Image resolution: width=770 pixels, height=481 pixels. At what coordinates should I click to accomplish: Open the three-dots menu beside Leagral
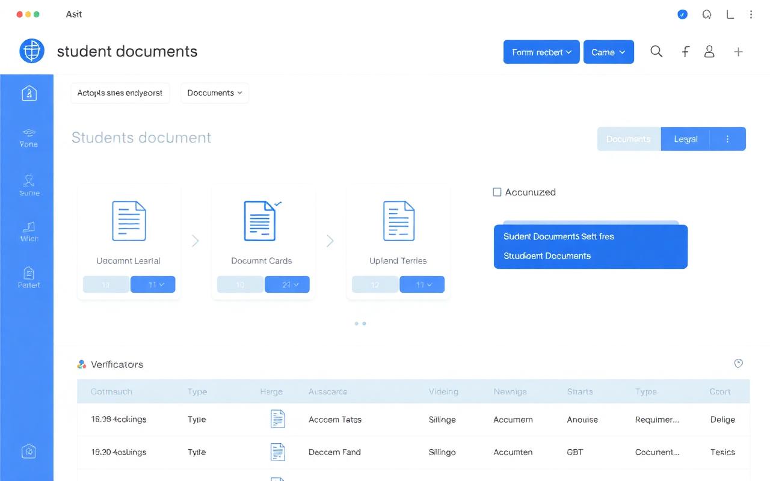coord(728,139)
